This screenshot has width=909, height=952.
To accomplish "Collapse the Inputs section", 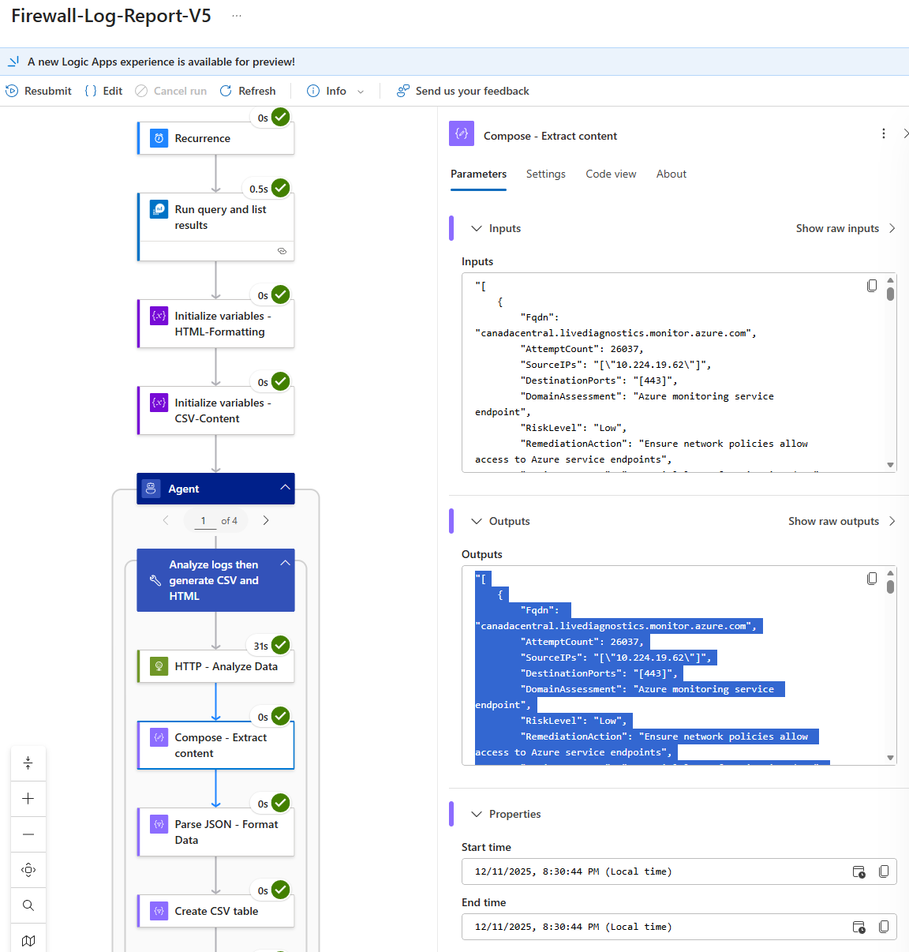I will [x=477, y=229].
